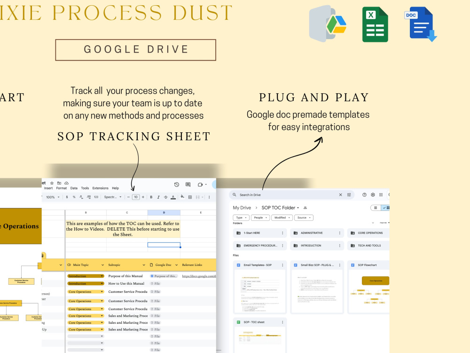Screen dimensions: 470x353
Task: Open the SOP Flowchart file thumbnail
Action: (369, 291)
